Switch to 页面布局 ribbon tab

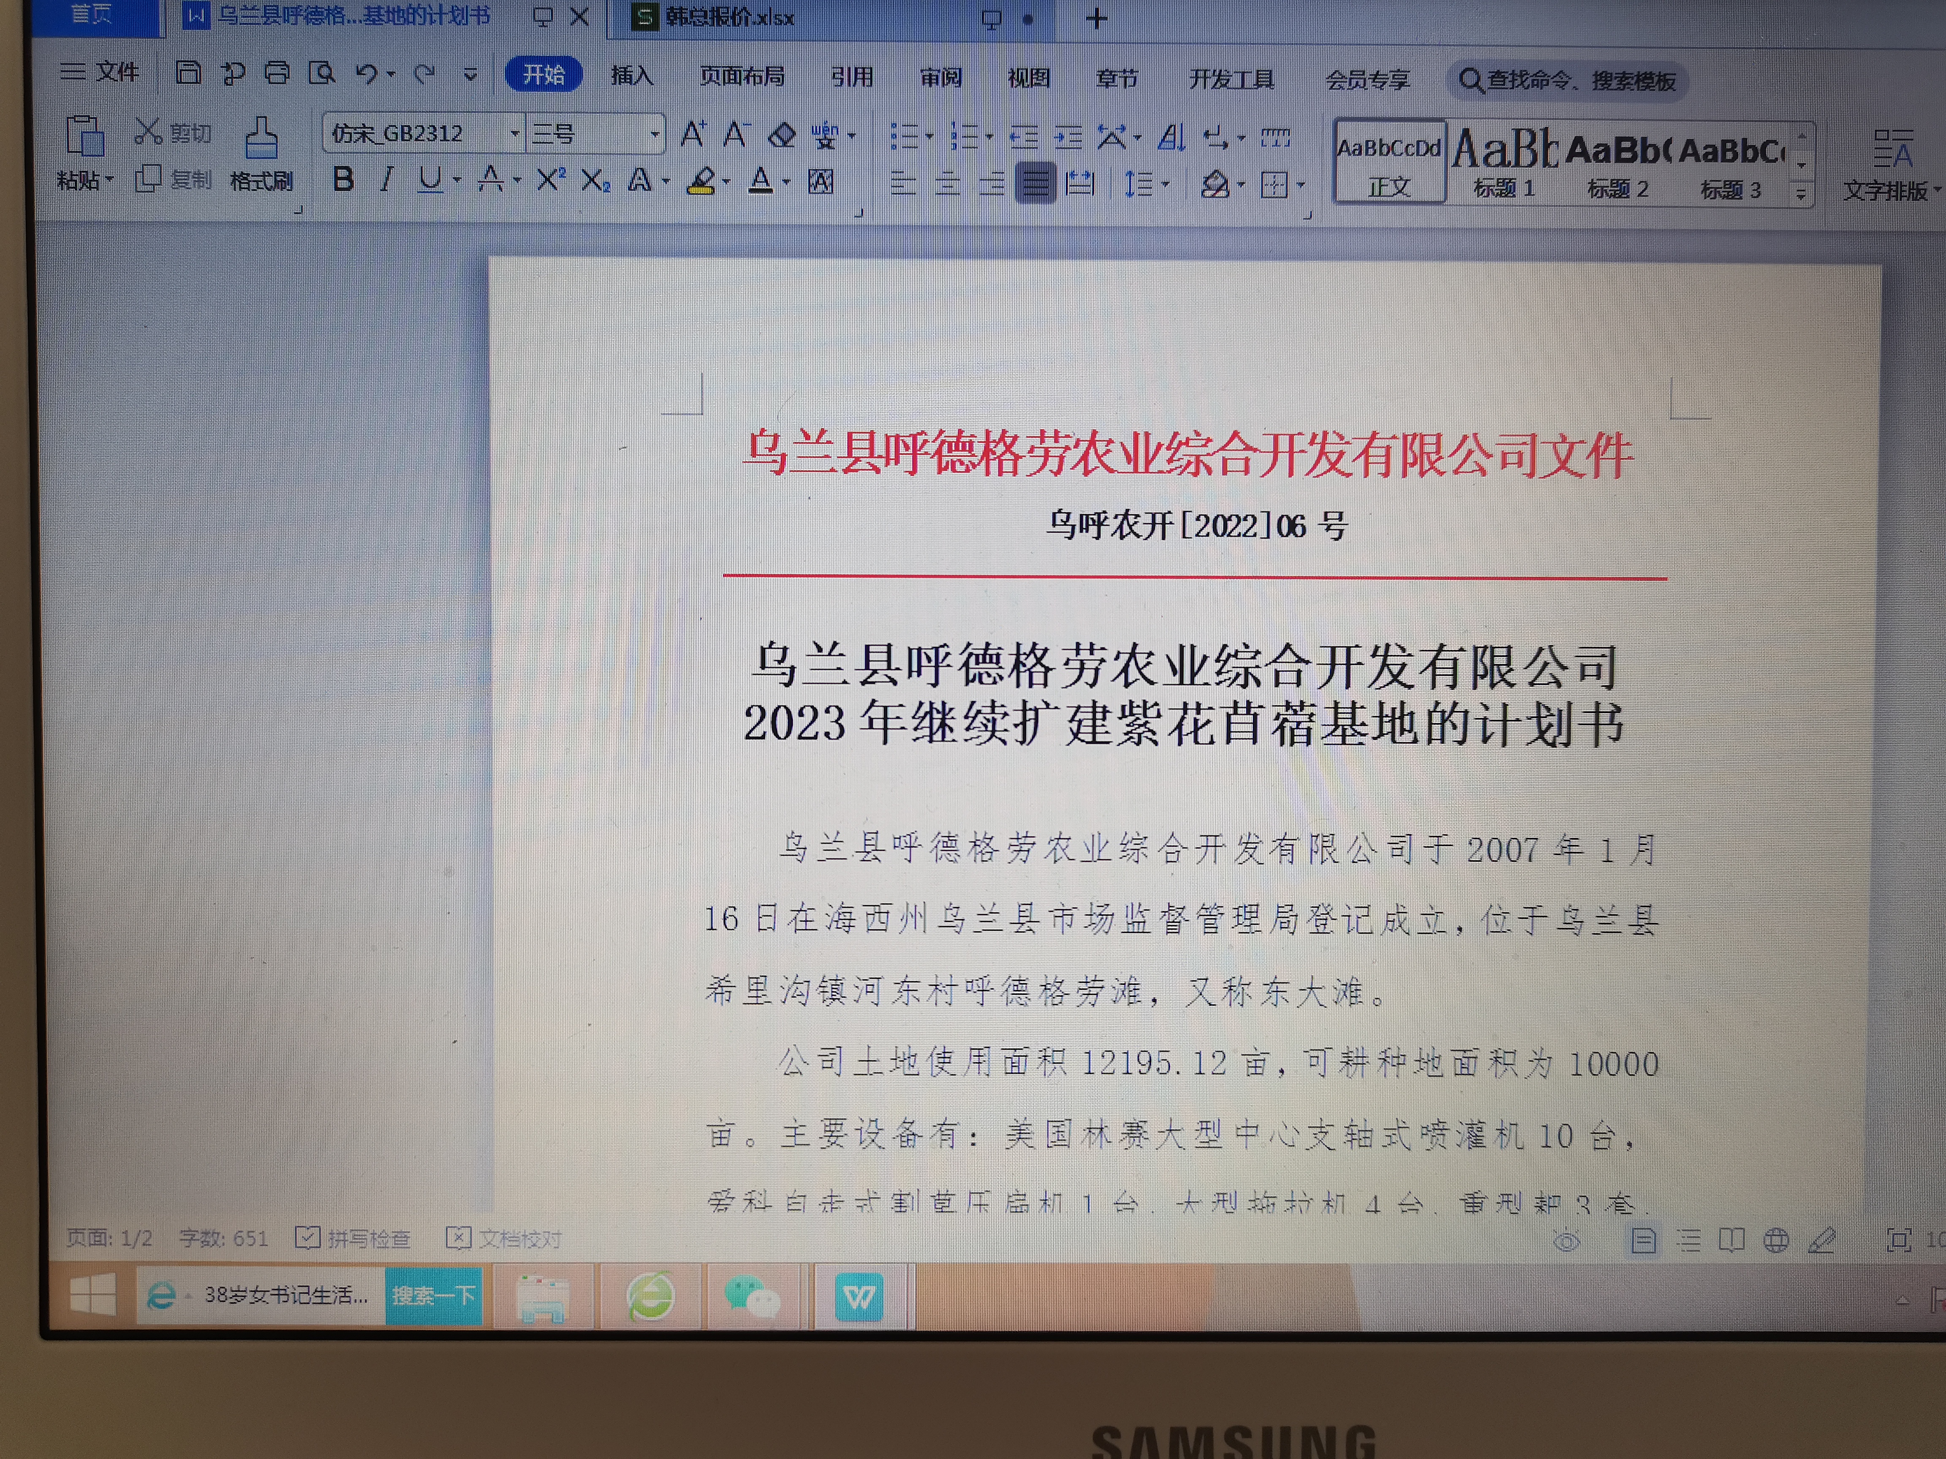click(x=742, y=76)
